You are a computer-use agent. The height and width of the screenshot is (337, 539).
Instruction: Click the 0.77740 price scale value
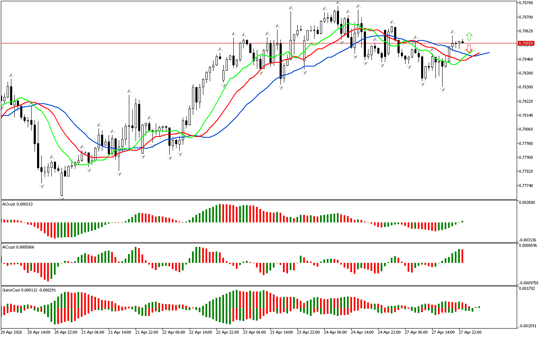tap(527, 185)
